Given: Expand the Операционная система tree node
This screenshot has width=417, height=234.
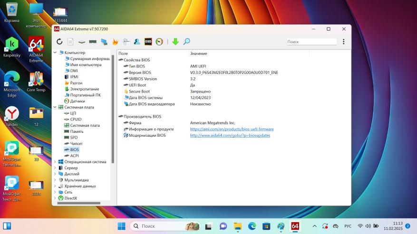Looking at the screenshot, I should coord(55,162).
